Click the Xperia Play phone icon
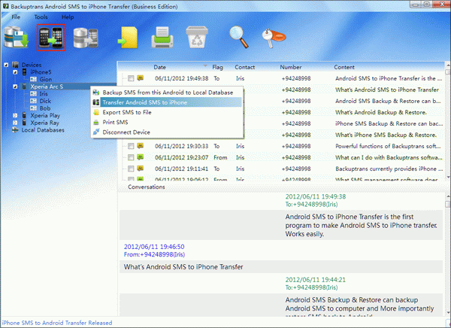 (x=25, y=115)
